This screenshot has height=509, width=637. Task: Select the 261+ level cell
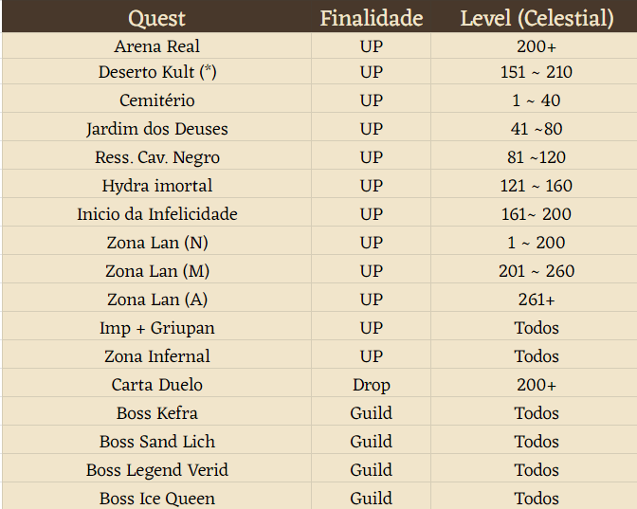click(x=537, y=298)
